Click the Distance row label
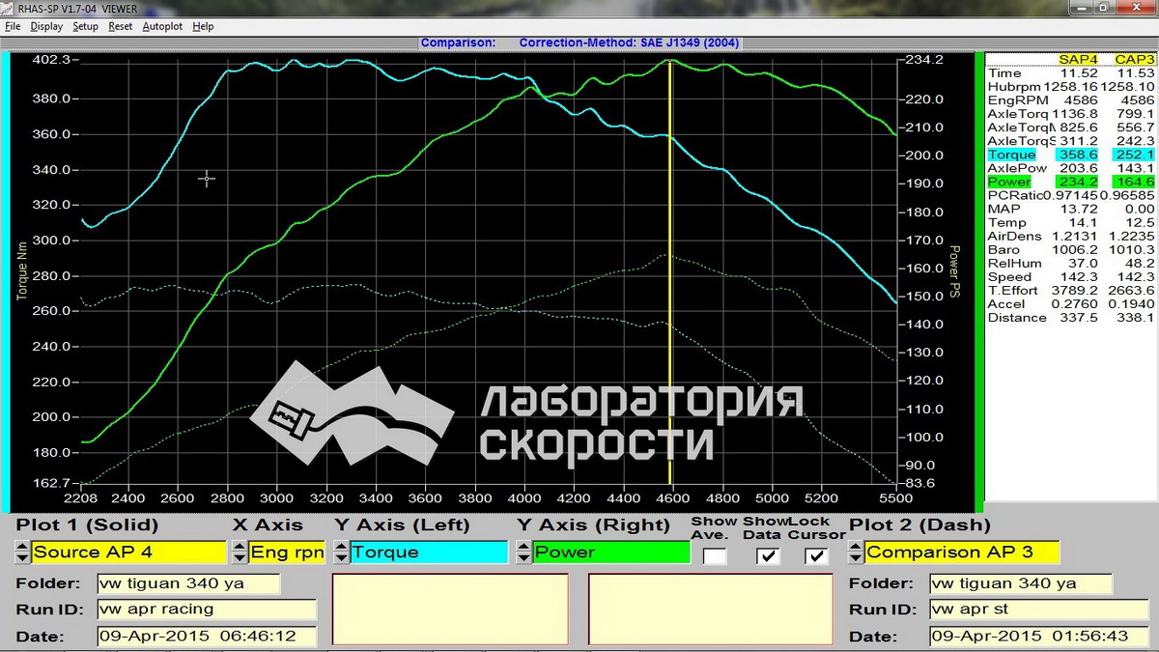The height and width of the screenshot is (652, 1159). pos(1016,317)
